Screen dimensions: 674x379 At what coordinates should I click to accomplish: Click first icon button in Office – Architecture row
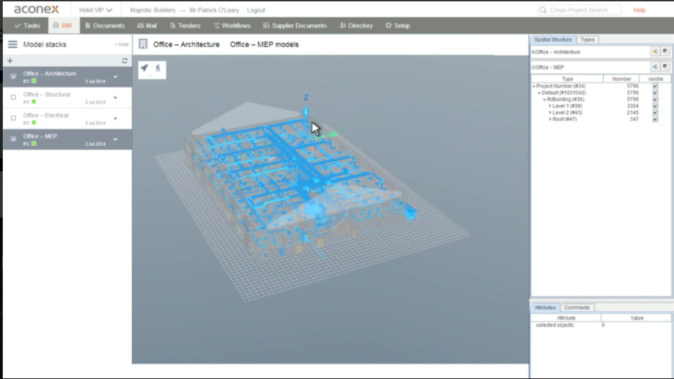[654, 52]
